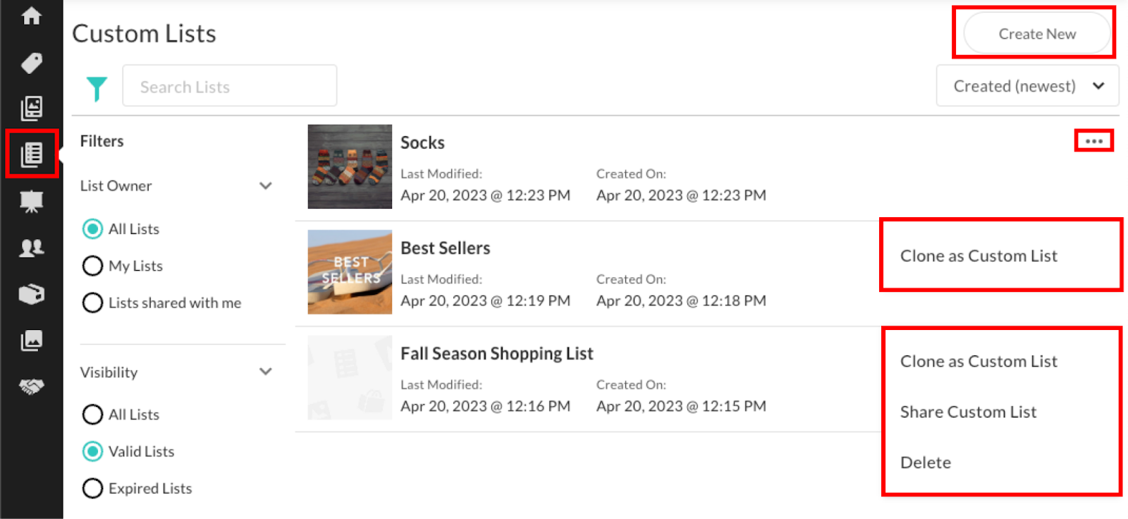The height and width of the screenshot is (519, 1128).
Task: Choose the Expired Lists visibility option
Action: pos(92,488)
